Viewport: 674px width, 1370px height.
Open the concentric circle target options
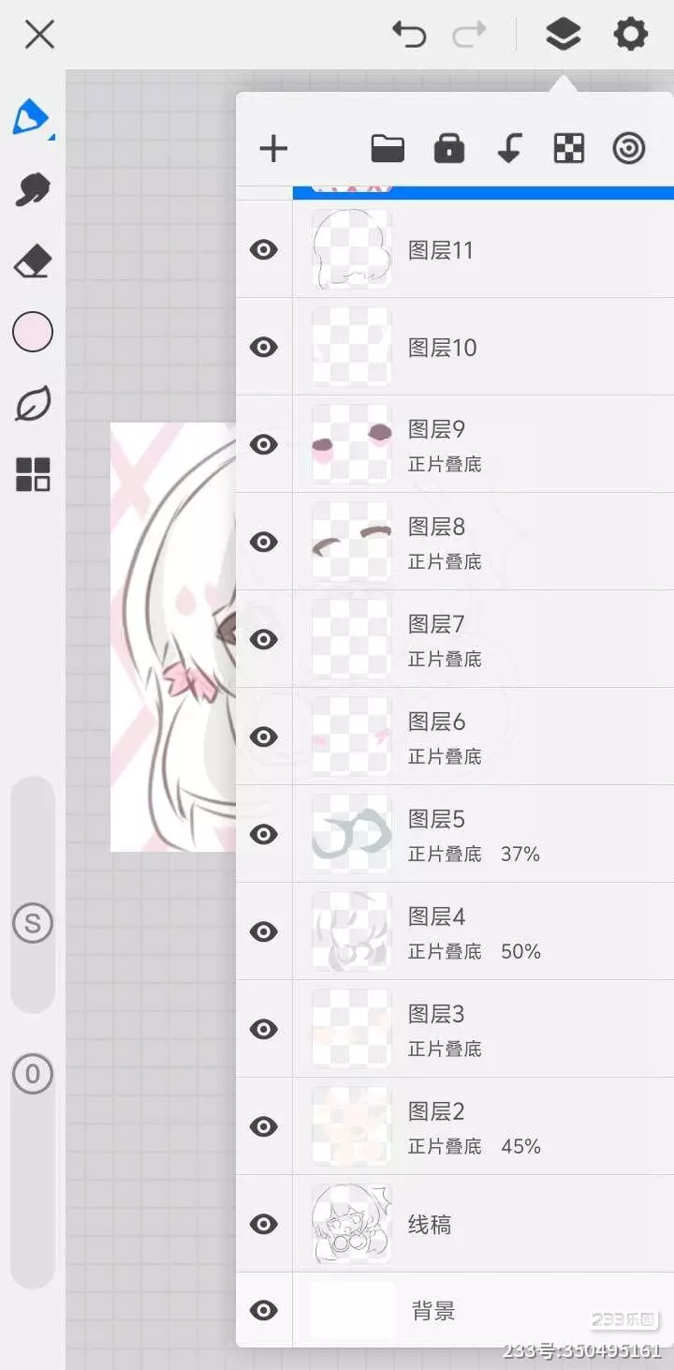(629, 148)
